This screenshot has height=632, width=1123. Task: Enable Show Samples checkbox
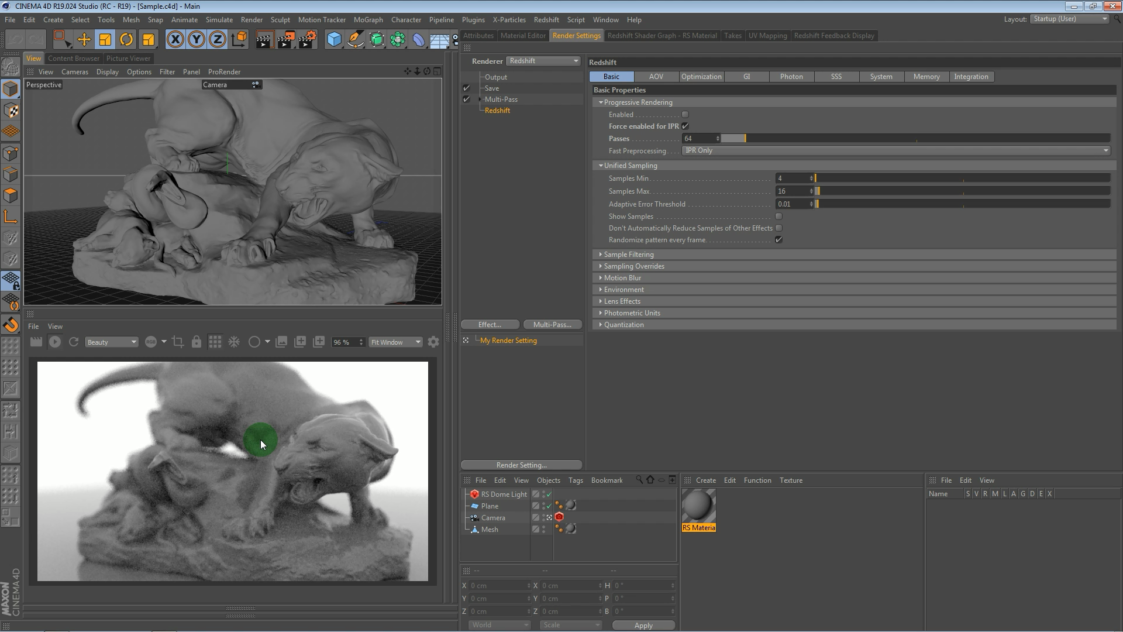pyautogui.click(x=778, y=217)
